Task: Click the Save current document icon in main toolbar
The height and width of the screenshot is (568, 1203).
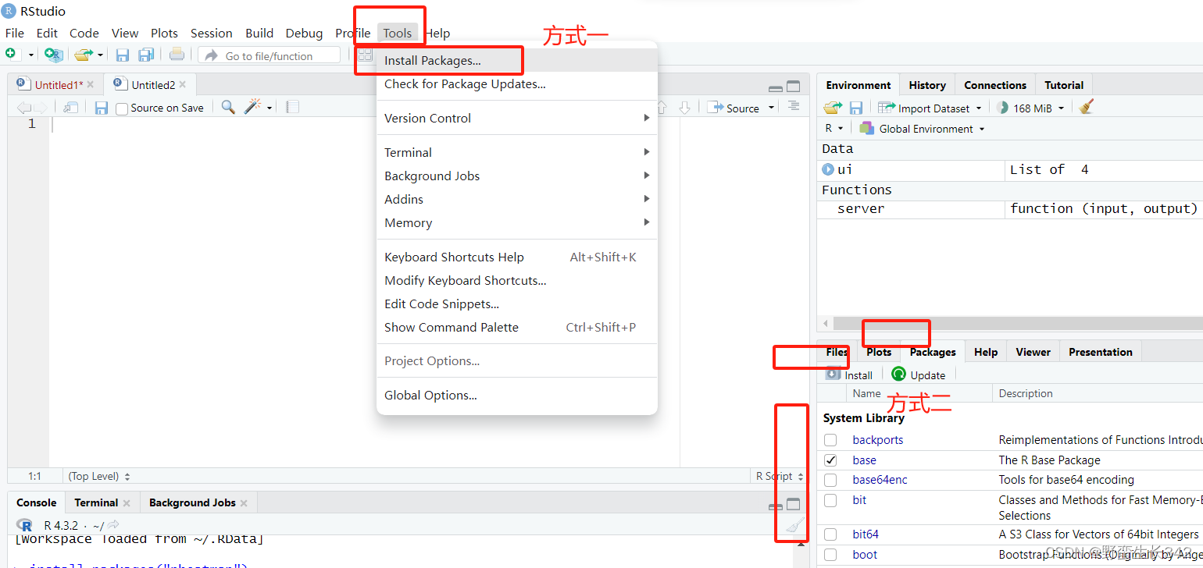Action: pos(123,55)
